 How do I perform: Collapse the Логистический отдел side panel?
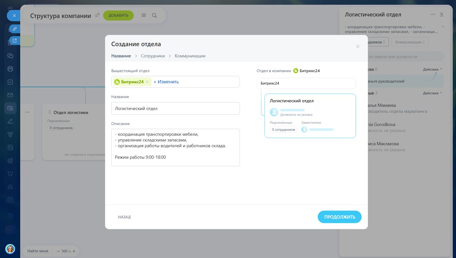[442, 15]
